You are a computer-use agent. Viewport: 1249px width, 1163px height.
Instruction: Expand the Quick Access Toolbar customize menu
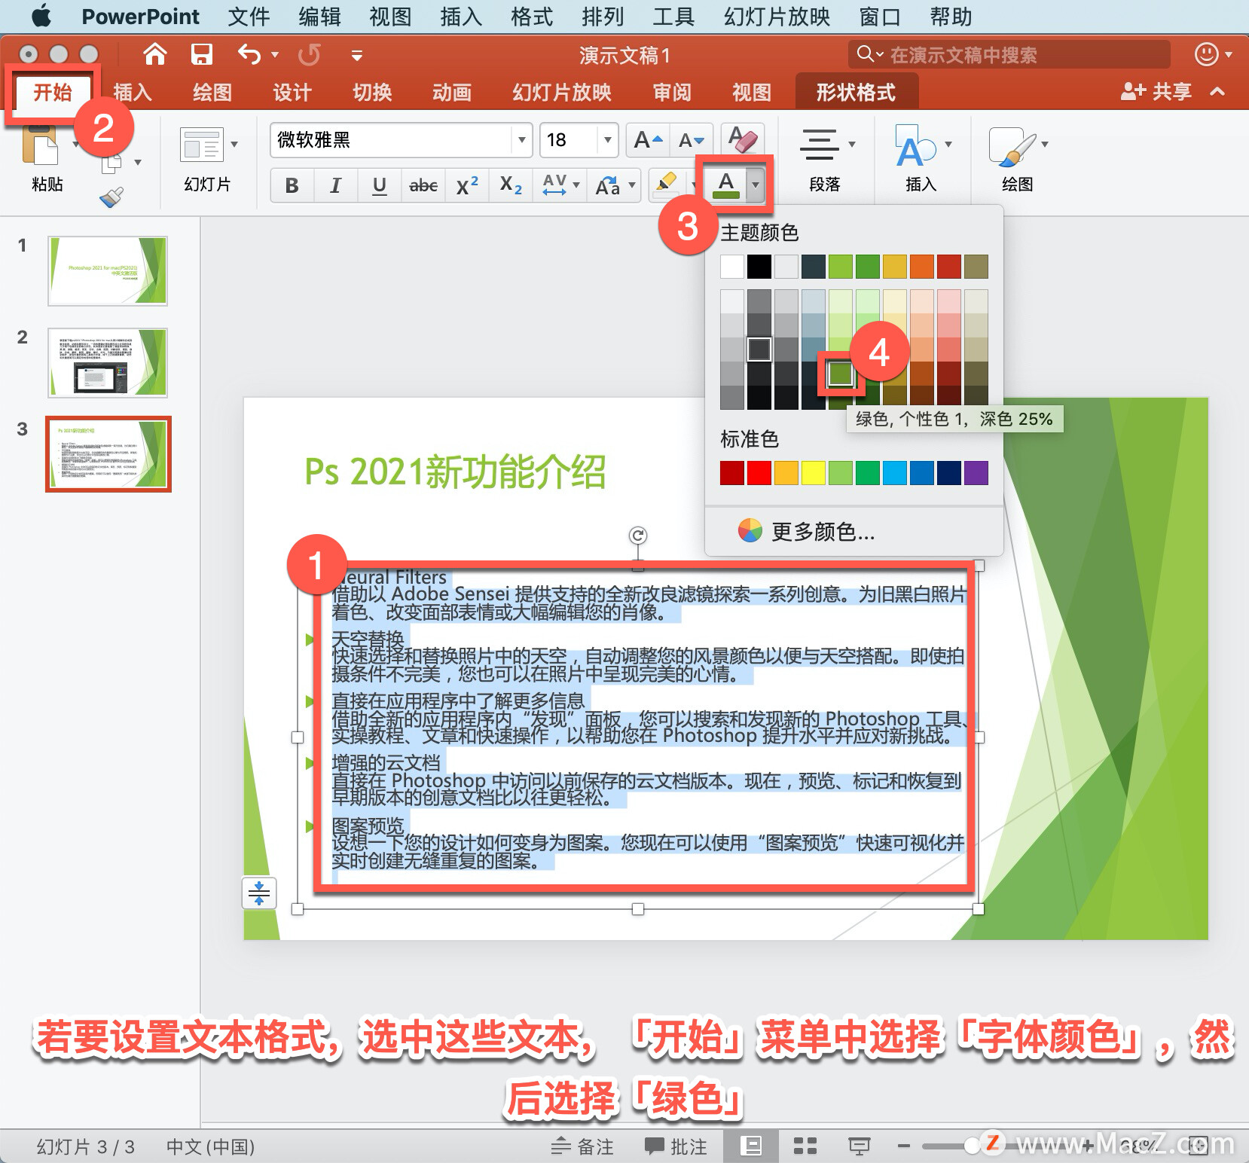[357, 55]
